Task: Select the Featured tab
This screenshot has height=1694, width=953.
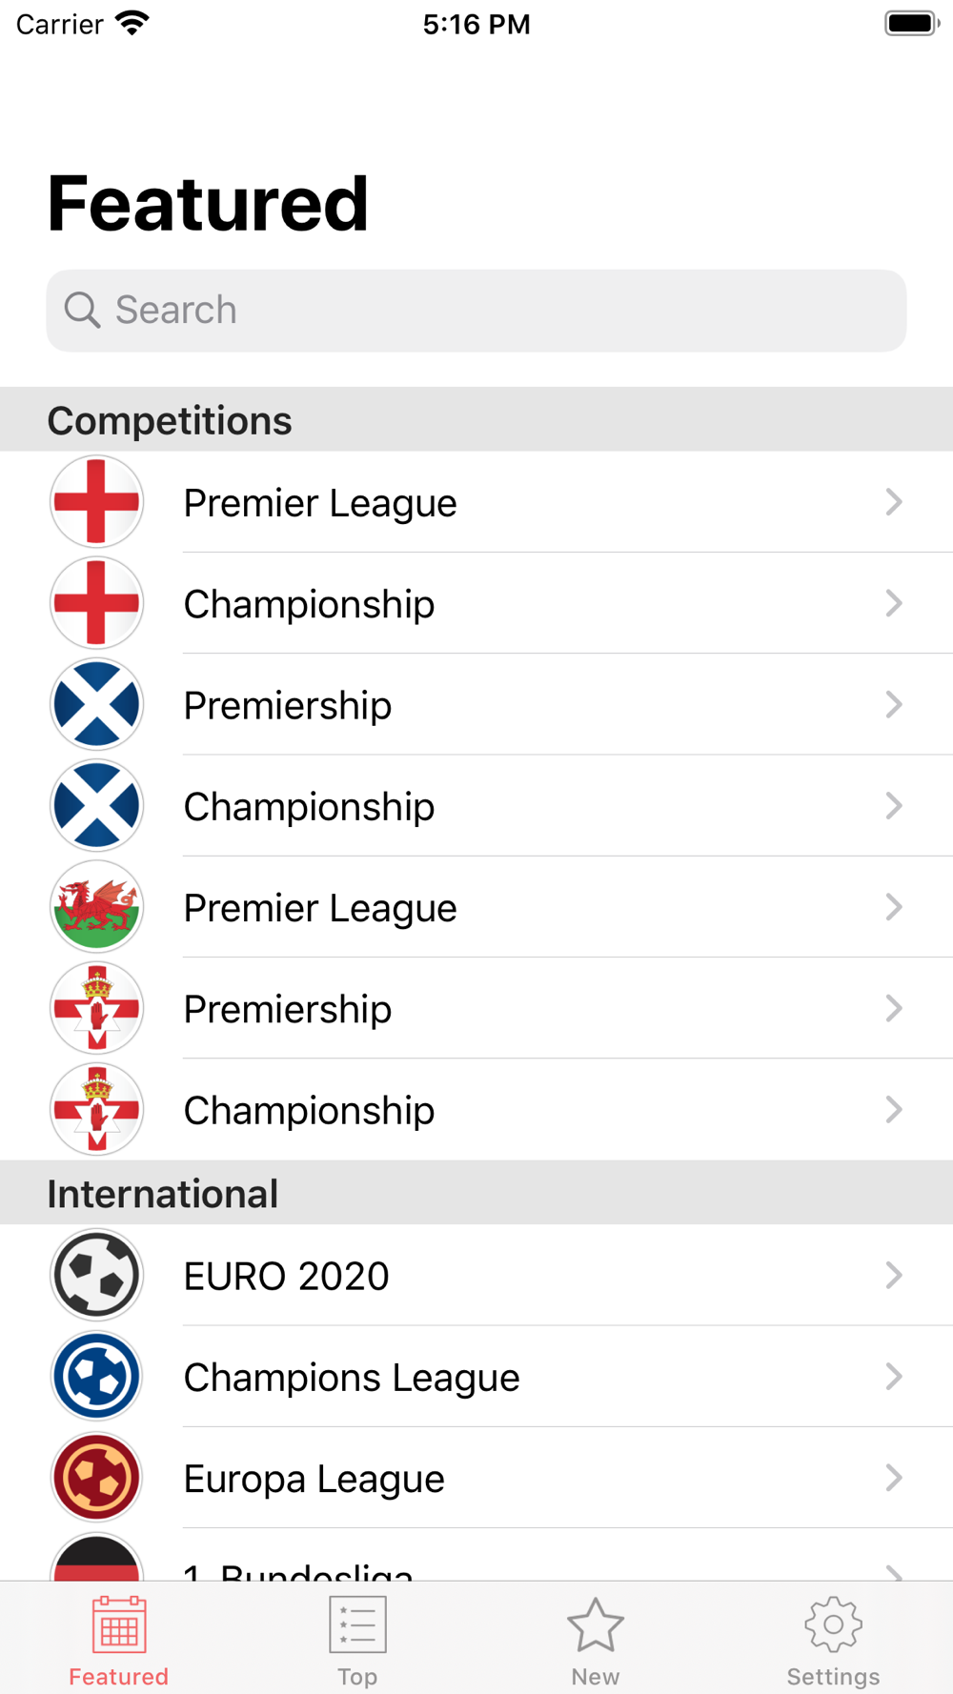Action: coord(119,1641)
